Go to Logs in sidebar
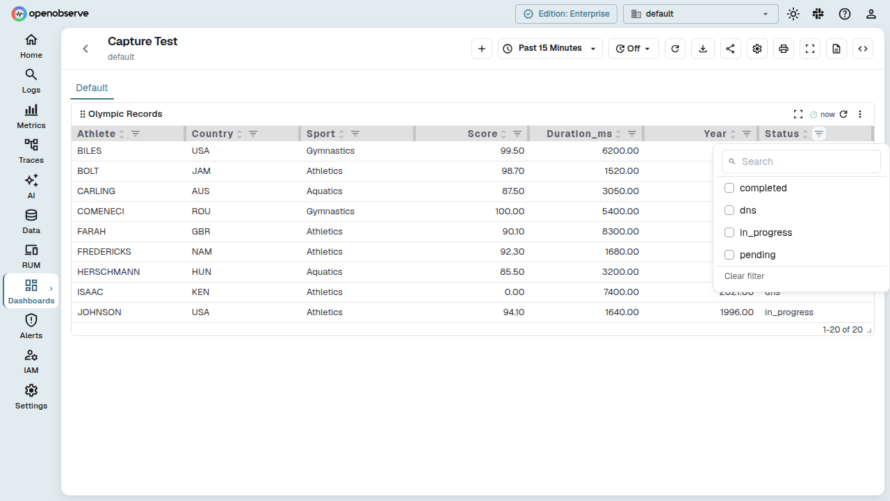The width and height of the screenshot is (890, 501). [31, 81]
